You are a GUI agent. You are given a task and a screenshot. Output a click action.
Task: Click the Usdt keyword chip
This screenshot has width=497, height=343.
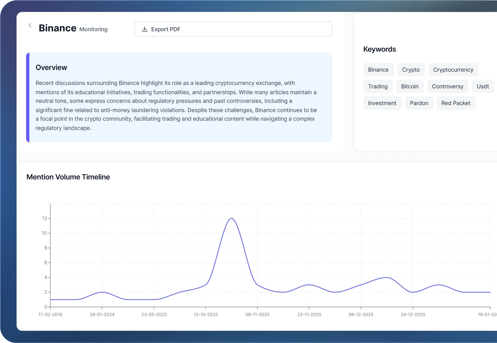pos(482,86)
